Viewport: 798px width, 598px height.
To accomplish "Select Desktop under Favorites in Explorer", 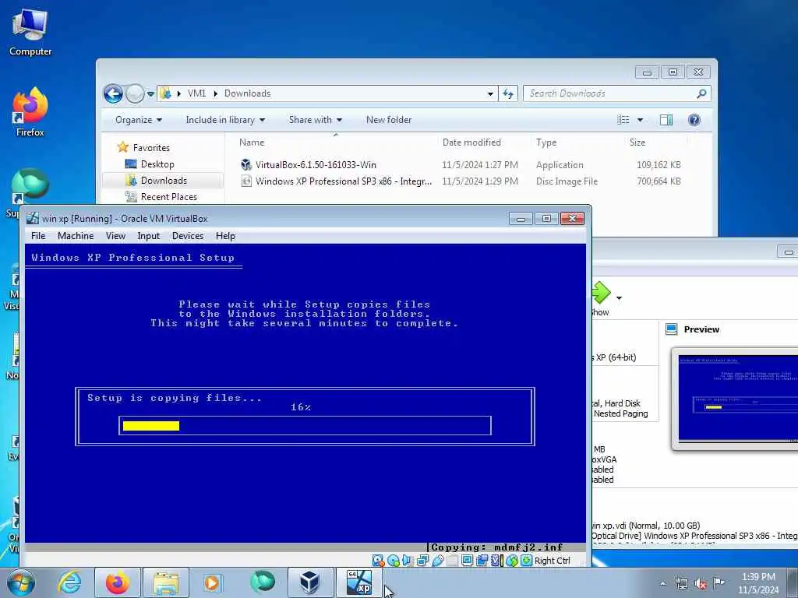I will (157, 164).
